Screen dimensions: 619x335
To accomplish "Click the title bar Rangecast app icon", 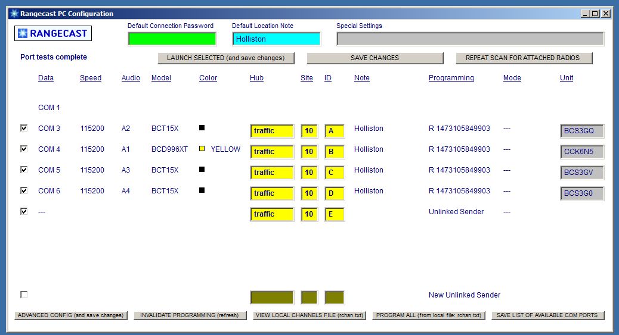I will 14,14.
